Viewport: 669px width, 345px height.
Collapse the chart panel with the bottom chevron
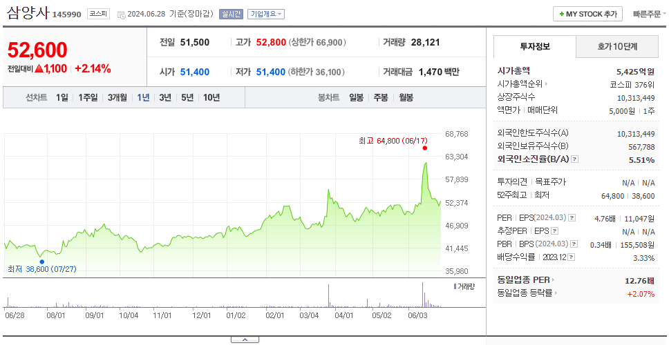(245, 339)
